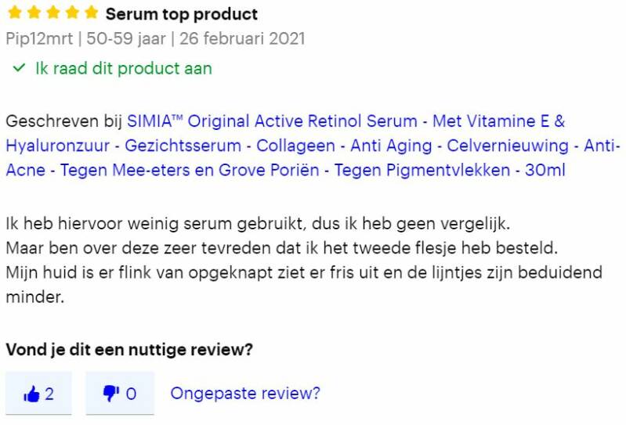Click the sentence starting 'Ik heb hiervoor weinig serum'
Viewport: 626px width, 425px height.
click(258, 224)
